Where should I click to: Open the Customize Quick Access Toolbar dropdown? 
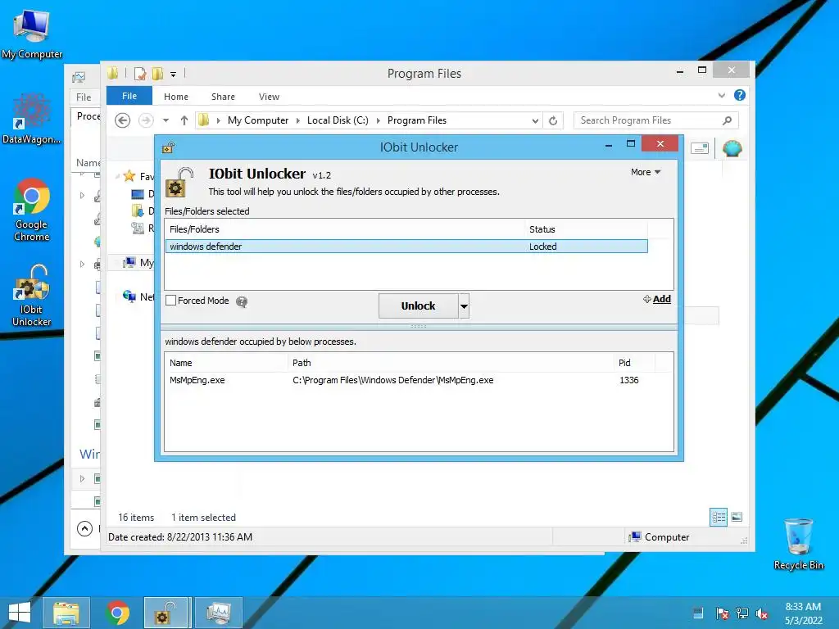tap(174, 75)
